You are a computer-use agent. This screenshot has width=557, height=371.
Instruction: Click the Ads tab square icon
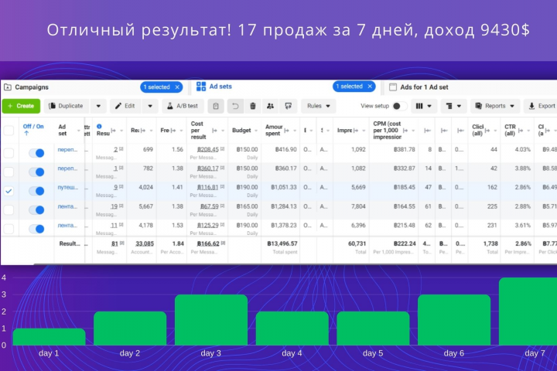(393, 87)
